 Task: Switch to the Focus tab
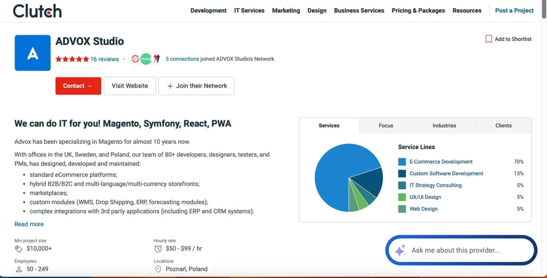coord(386,126)
